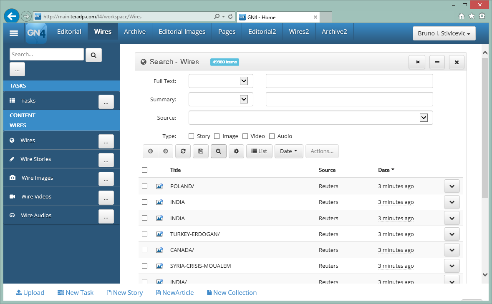492x304 pixels.
Task: Click image icon beside POLAND/ row
Action: pos(159,186)
